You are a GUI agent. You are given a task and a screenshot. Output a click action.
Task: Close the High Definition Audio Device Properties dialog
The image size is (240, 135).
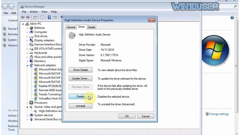151,20
